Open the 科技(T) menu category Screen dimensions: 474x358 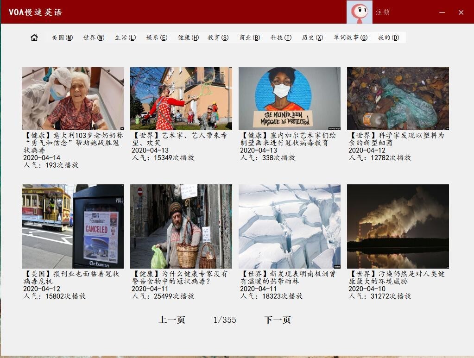[x=281, y=38]
